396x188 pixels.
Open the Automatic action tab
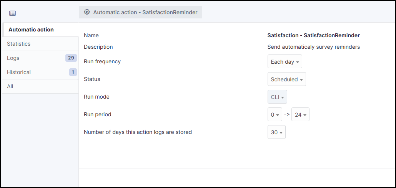point(31,30)
